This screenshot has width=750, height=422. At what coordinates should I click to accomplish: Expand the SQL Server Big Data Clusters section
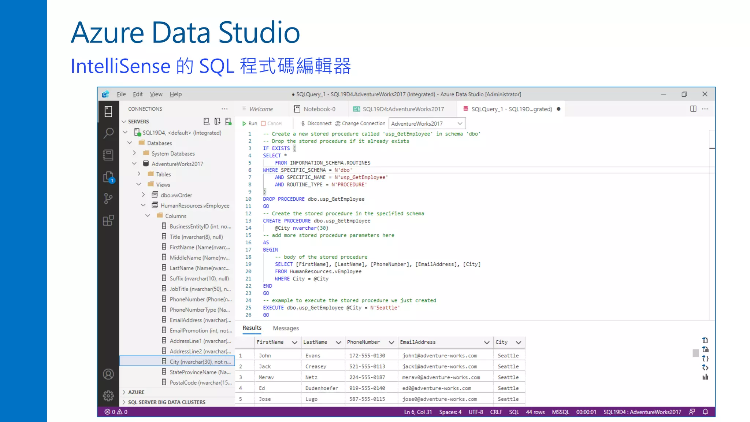[x=124, y=402]
